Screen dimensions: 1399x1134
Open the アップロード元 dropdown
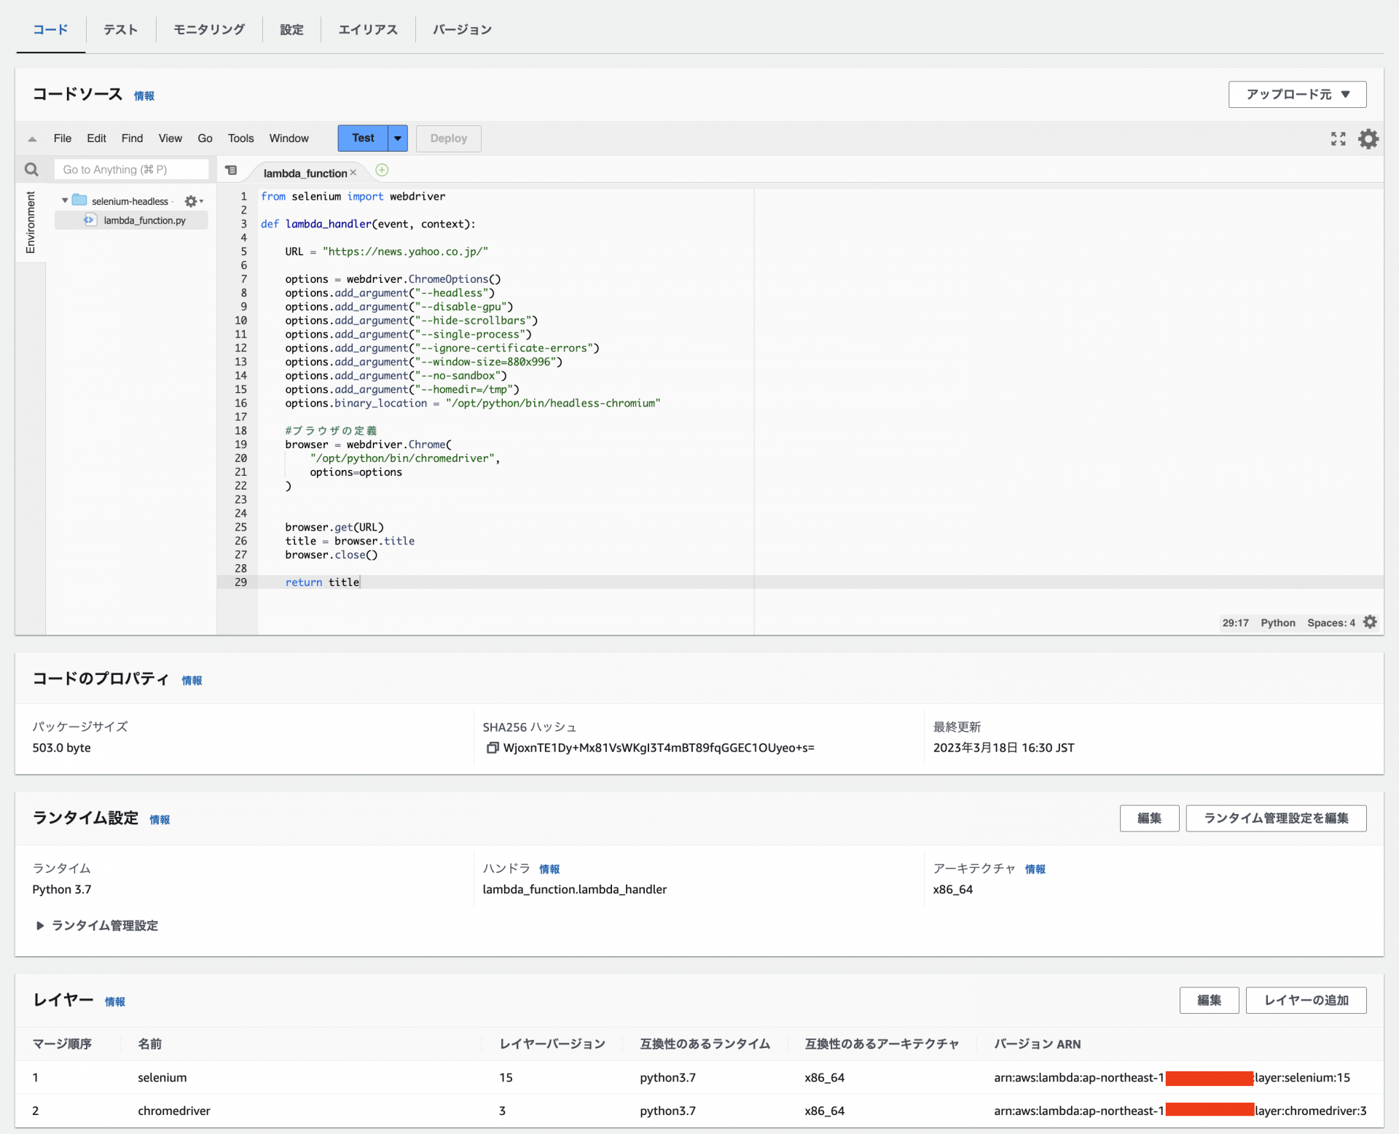(x=1296, y=94)
